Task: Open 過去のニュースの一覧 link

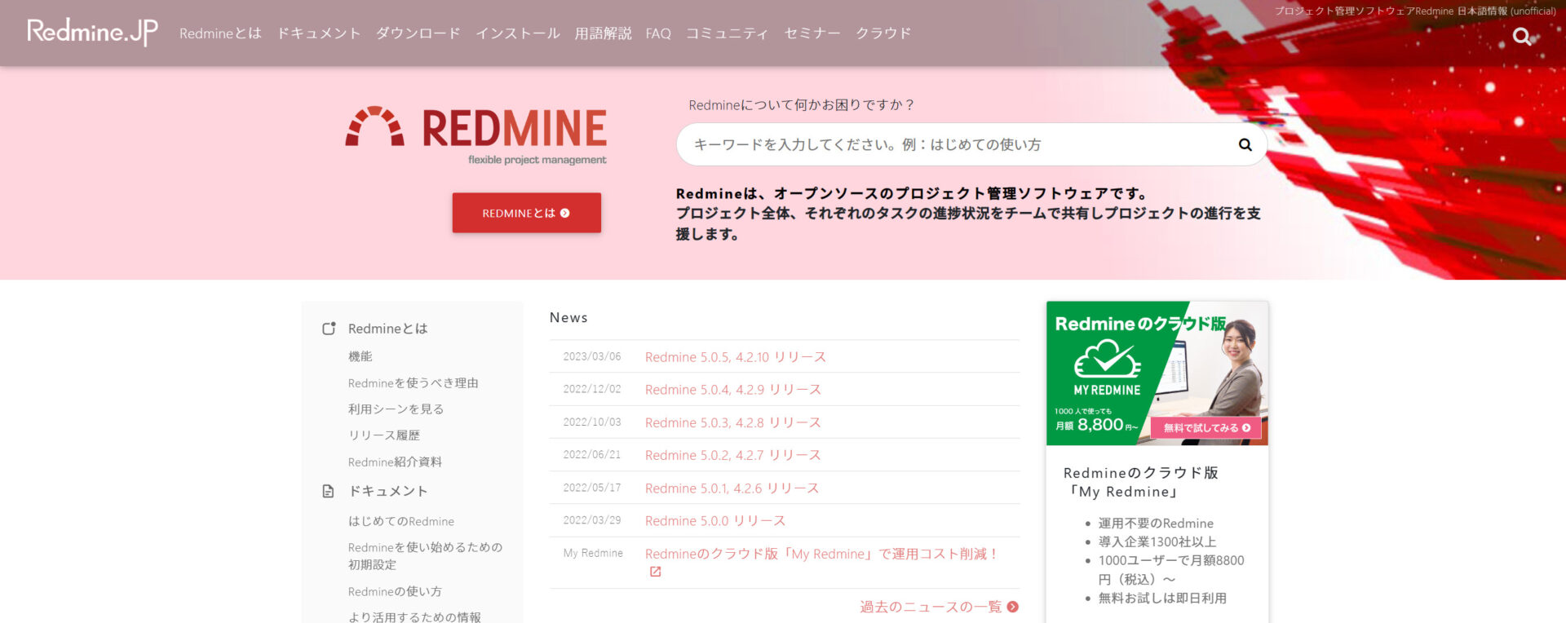Action: pos(931,607)
